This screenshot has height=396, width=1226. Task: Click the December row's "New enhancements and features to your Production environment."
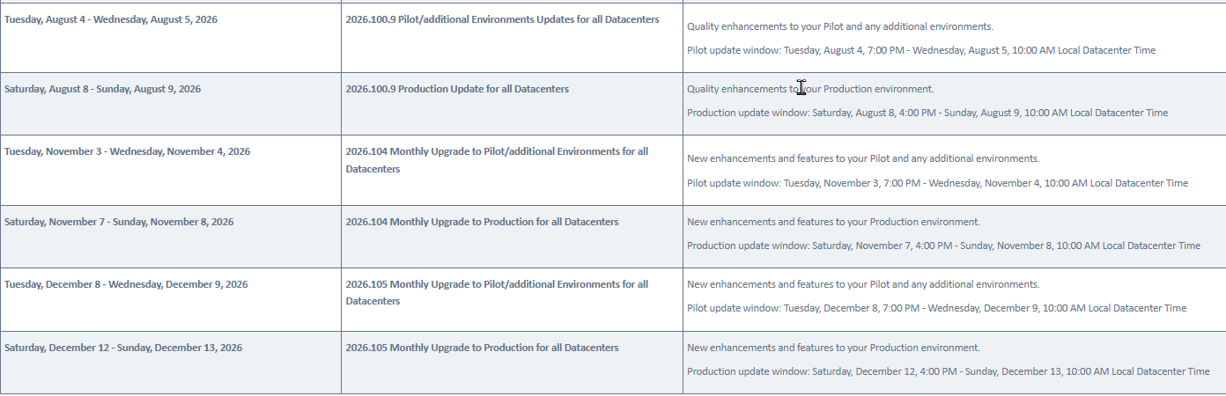click(833, 348)
